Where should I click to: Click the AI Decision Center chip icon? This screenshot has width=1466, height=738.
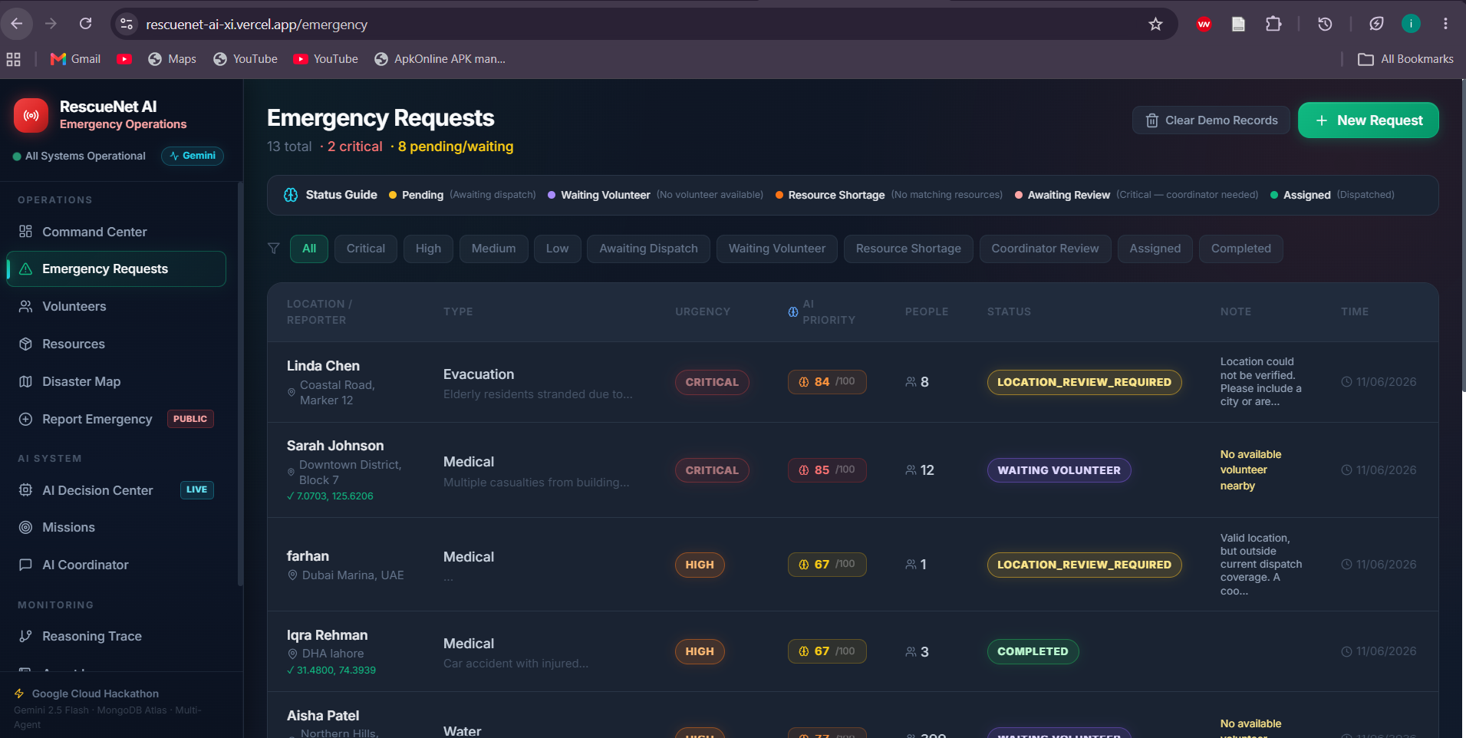(25, 490)
